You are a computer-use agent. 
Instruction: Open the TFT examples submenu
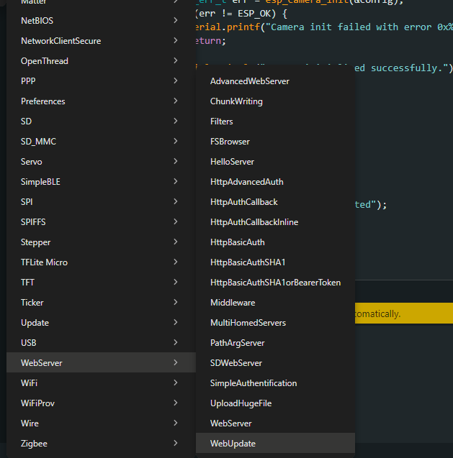(101, 283)
